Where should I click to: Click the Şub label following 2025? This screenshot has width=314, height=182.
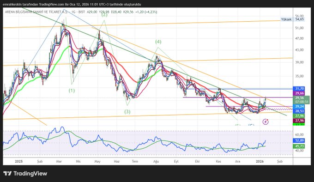tap(40, 161)
